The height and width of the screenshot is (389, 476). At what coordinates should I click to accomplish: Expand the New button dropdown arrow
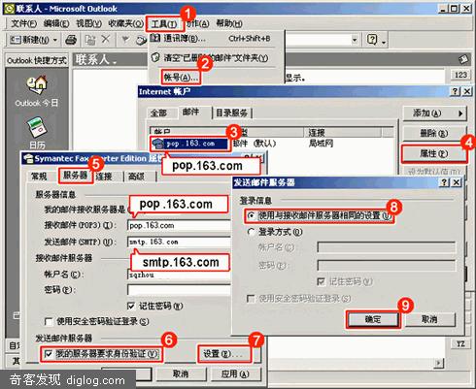point(55,40)
